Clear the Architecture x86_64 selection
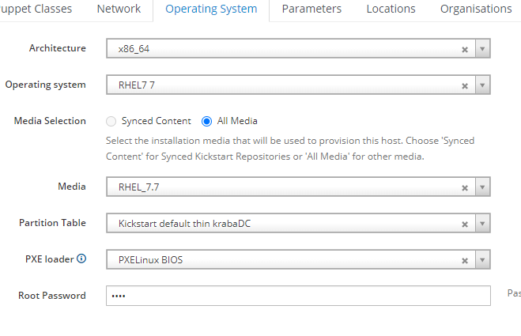This screenshot has width=521, height=336. click(465, 50)
